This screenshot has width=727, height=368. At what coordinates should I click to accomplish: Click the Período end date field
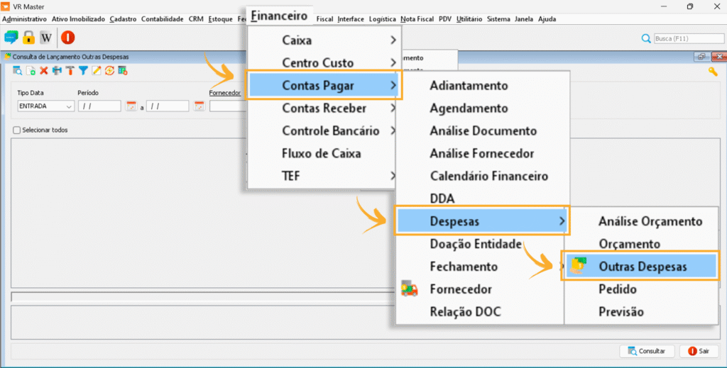[x=168, y=106]
